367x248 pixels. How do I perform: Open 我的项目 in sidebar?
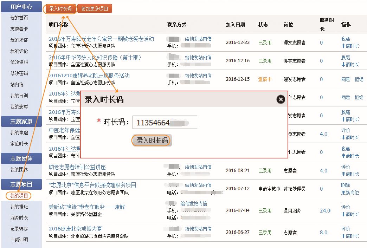pos(19,195)
